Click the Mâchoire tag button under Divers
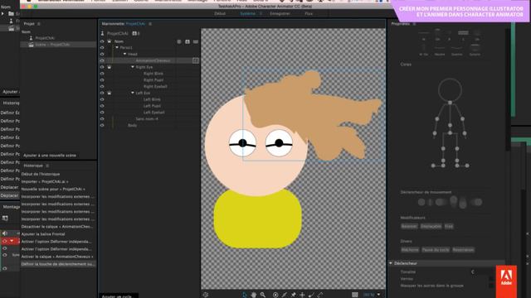 410,250
